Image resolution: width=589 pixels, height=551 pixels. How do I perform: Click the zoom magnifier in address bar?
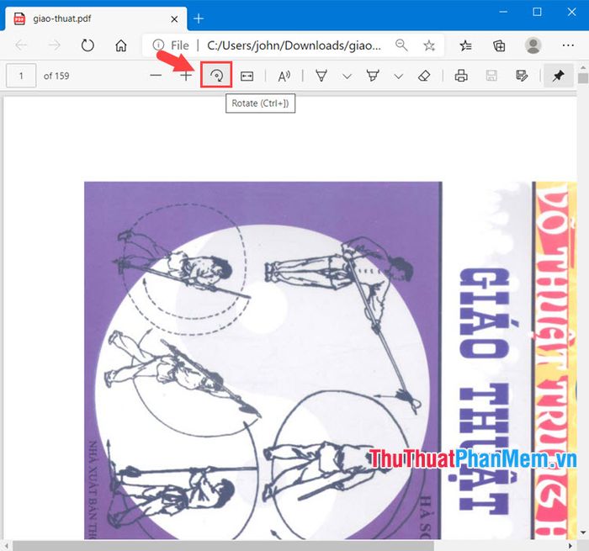point(401,45)
